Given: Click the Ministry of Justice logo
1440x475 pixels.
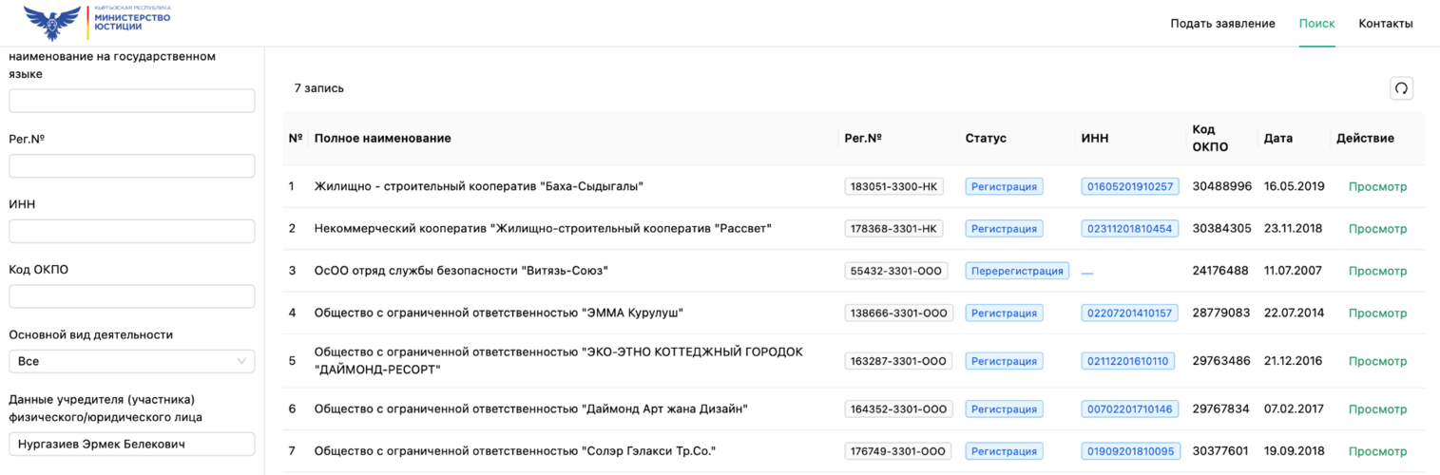Looking at the screenshot, I should tap(98, 21).
